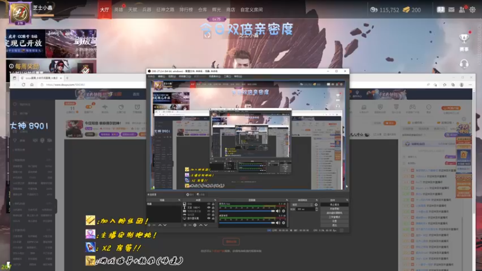Open OBS 编辑 menu
Image resolution: width=482 pixels, height=271 pixels.
(x=161, y=76)
